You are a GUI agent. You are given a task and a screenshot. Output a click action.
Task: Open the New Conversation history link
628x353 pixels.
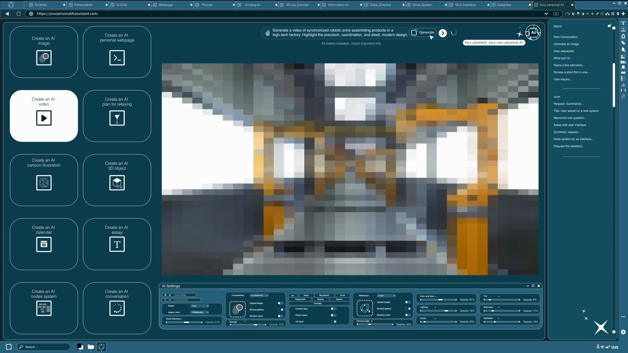coord(566,37)
